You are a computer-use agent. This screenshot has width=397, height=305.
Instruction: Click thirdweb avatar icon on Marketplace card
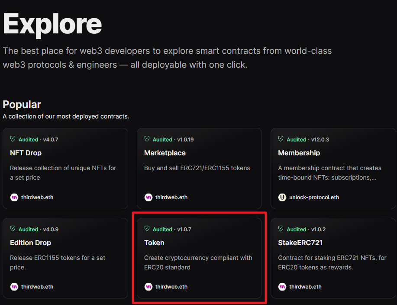point(148,197)
